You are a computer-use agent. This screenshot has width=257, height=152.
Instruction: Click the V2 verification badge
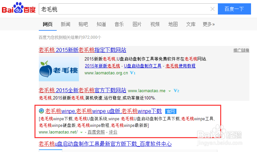coord(176,91)
